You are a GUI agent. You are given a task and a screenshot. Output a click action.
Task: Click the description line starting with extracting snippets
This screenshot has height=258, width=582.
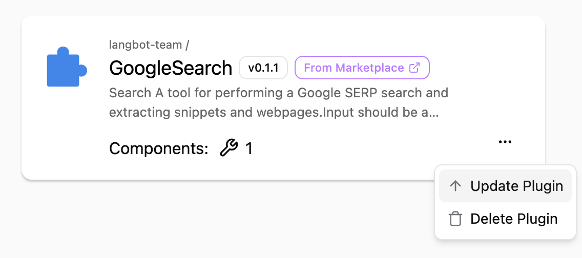pos(266,112)
